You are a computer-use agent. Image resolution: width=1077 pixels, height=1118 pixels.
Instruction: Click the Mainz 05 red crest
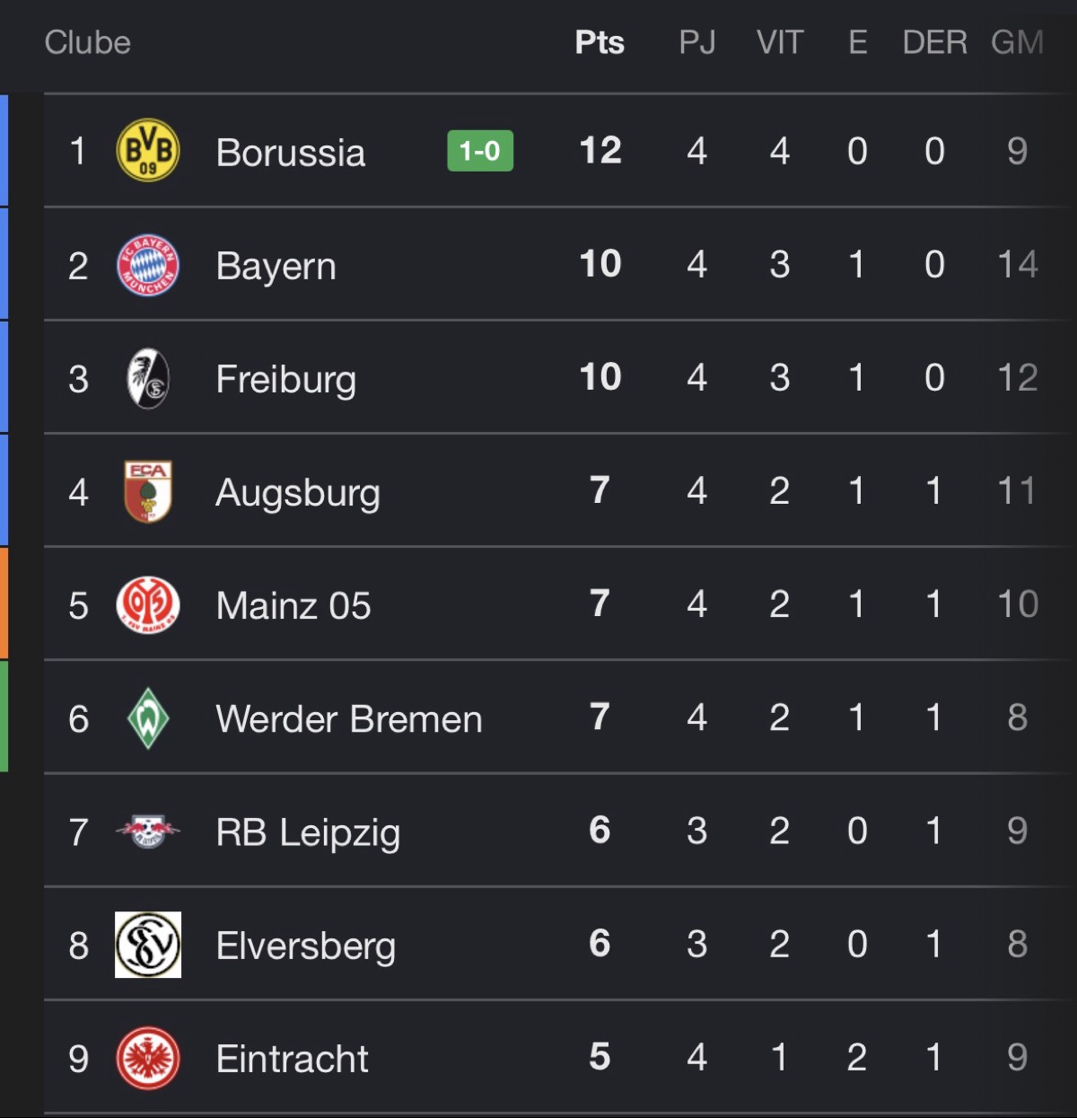[x=148, y=604]
